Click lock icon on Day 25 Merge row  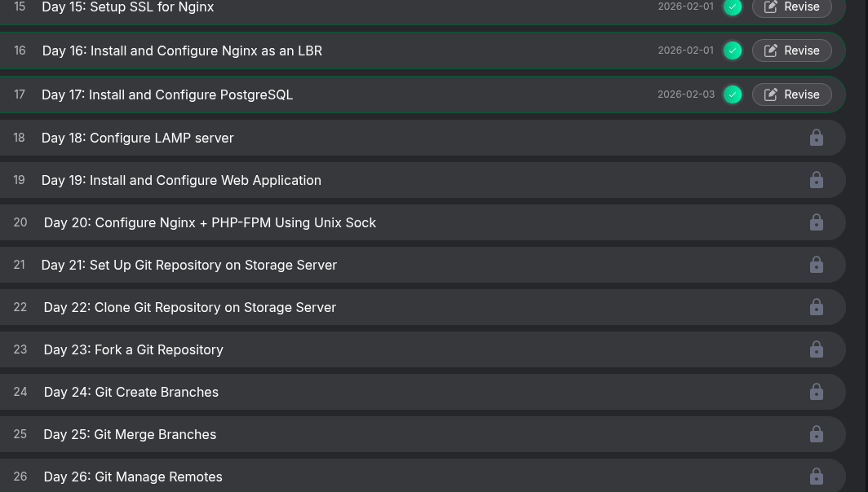click(816, 434)
